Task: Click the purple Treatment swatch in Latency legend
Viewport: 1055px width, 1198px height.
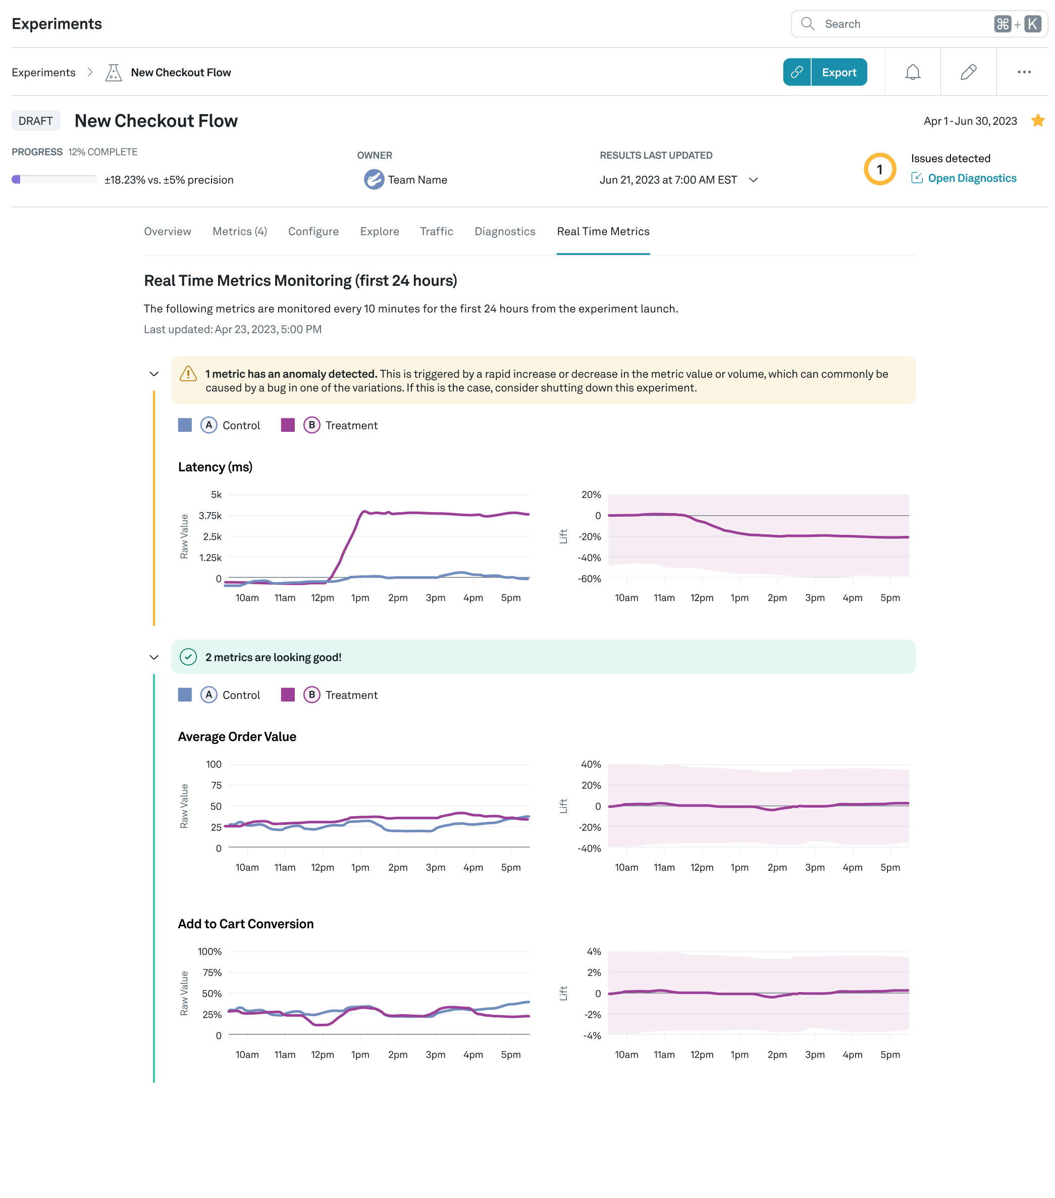Action: pos(288,425)
